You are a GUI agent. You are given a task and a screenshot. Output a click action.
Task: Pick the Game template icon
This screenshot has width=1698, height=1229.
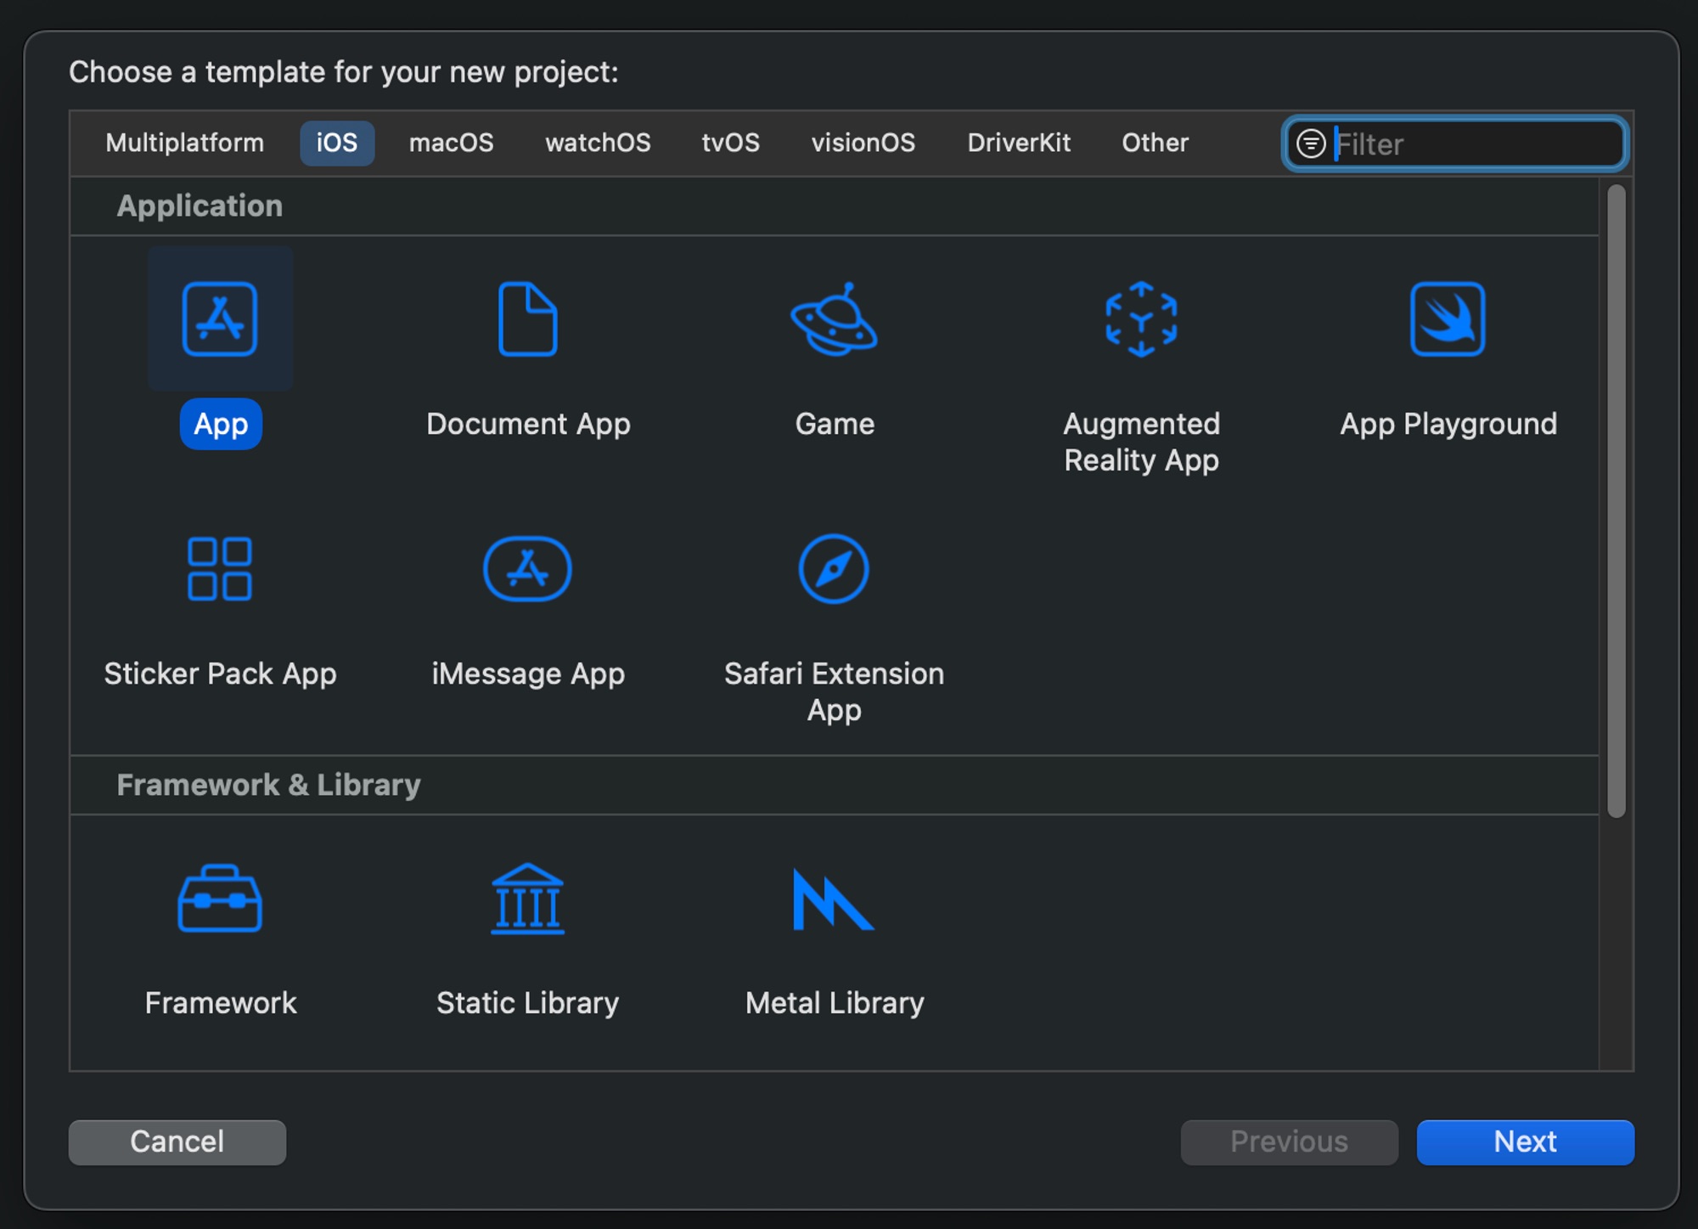click(x=834, y=319)
